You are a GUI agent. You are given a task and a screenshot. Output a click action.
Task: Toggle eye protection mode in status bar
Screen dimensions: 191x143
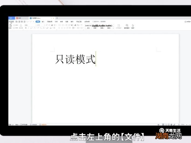(158, 125)
